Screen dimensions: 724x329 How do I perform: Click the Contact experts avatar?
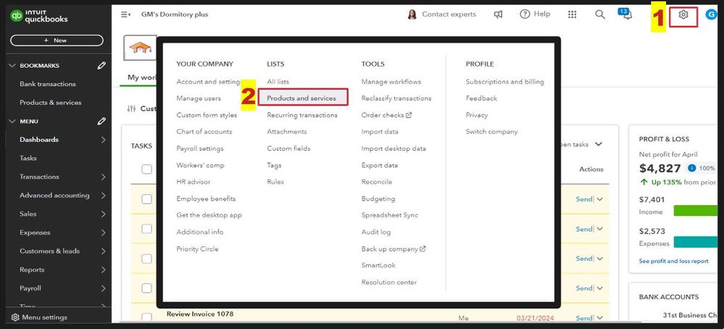point(412,14)
